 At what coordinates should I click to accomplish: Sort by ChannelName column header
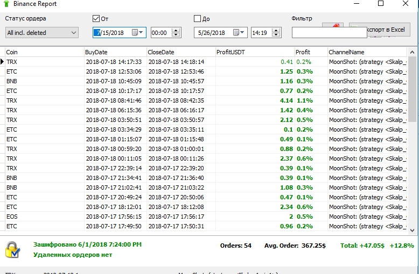point(367,52)
